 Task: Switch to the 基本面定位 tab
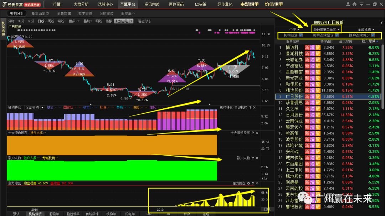40,13
